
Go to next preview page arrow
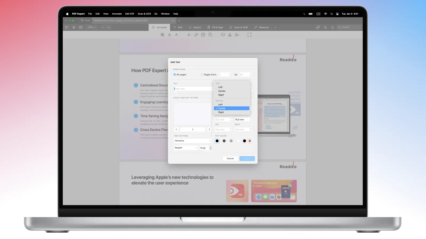209,130
